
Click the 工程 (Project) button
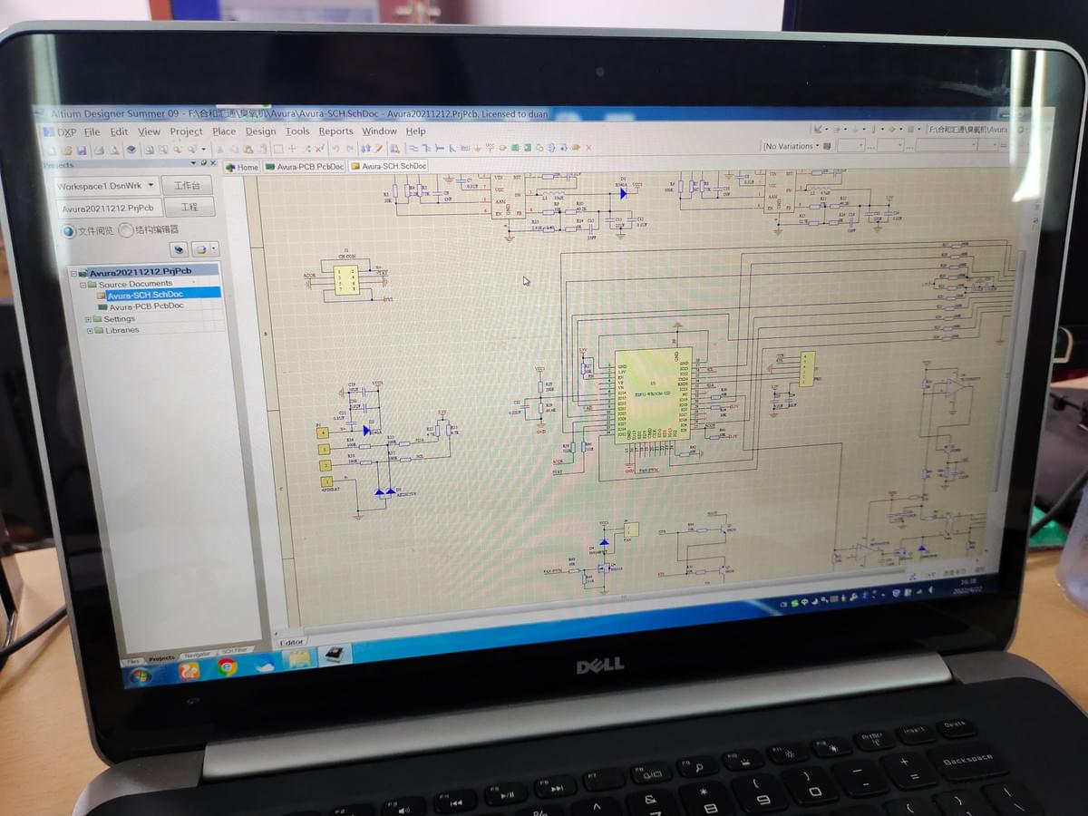190,207
